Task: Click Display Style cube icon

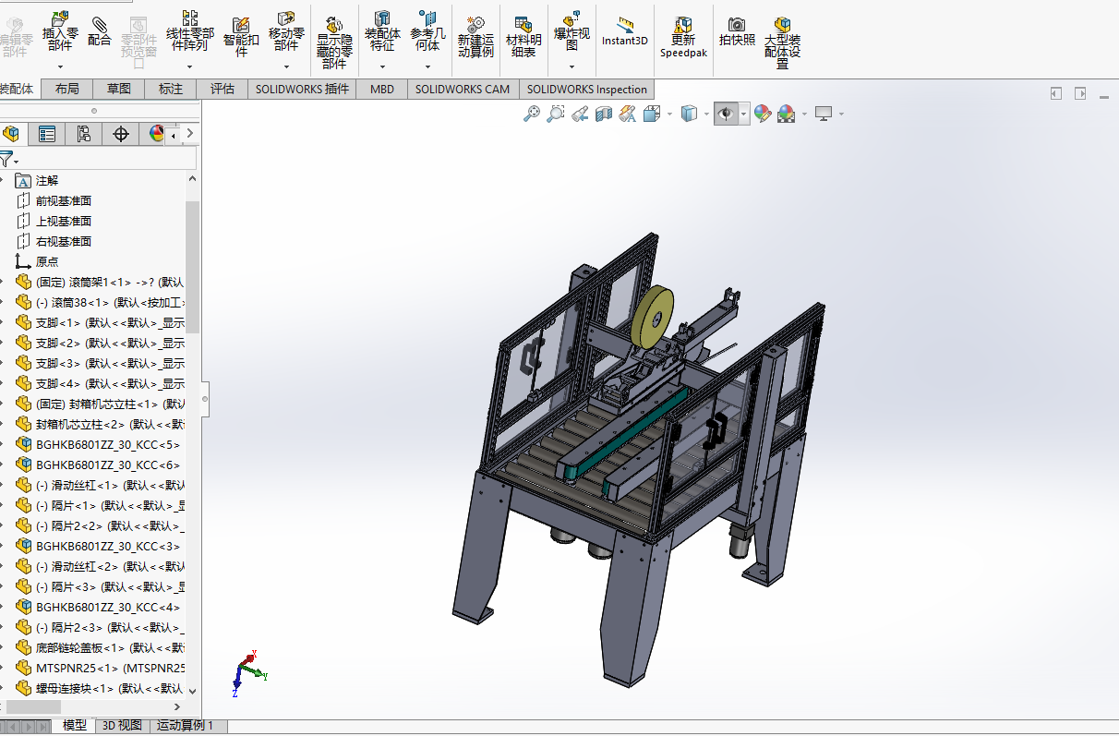Action: [689, 114]
